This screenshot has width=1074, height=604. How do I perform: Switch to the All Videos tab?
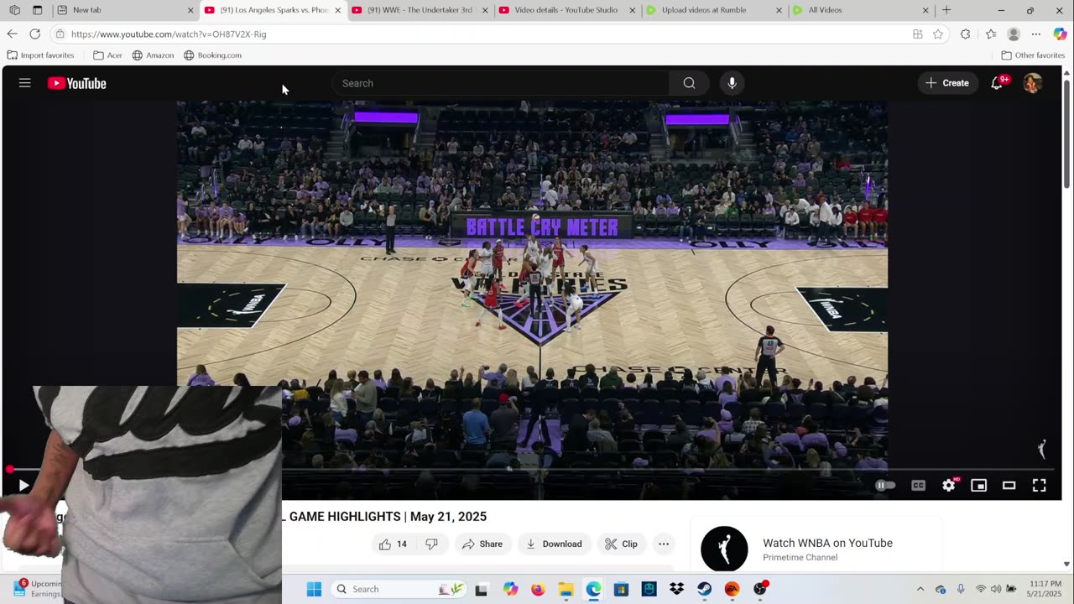point(860,10)
